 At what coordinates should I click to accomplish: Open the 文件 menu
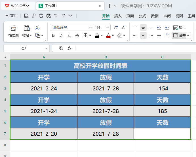(11, 16)
